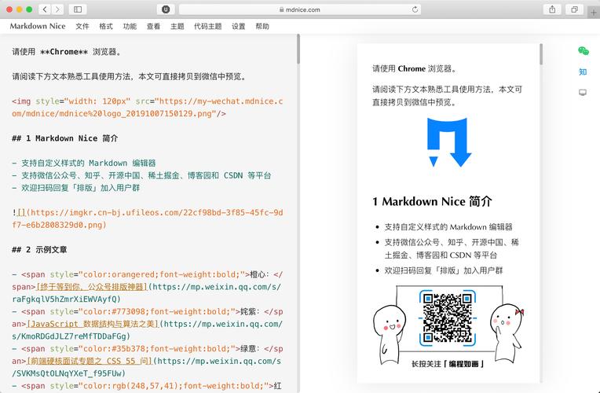Open the Safari share menu

click(x=552, y=9)
